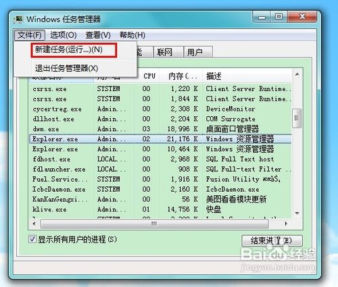The height and width of the screenshot is (287, 338).
Task: Click the DeviceMonitor description
Action: pos(231,109)
